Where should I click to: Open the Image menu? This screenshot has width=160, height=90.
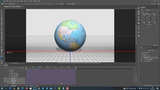coord(11,1)
